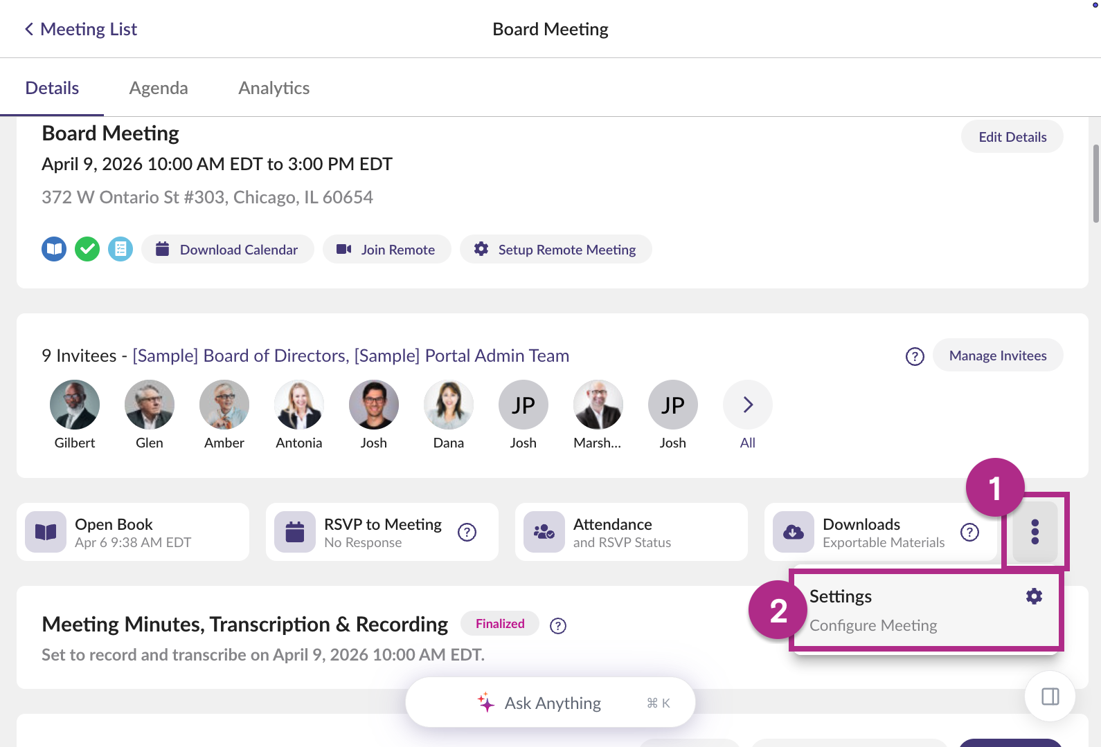Switch to the Agenda tab

[x=159, y=88]
